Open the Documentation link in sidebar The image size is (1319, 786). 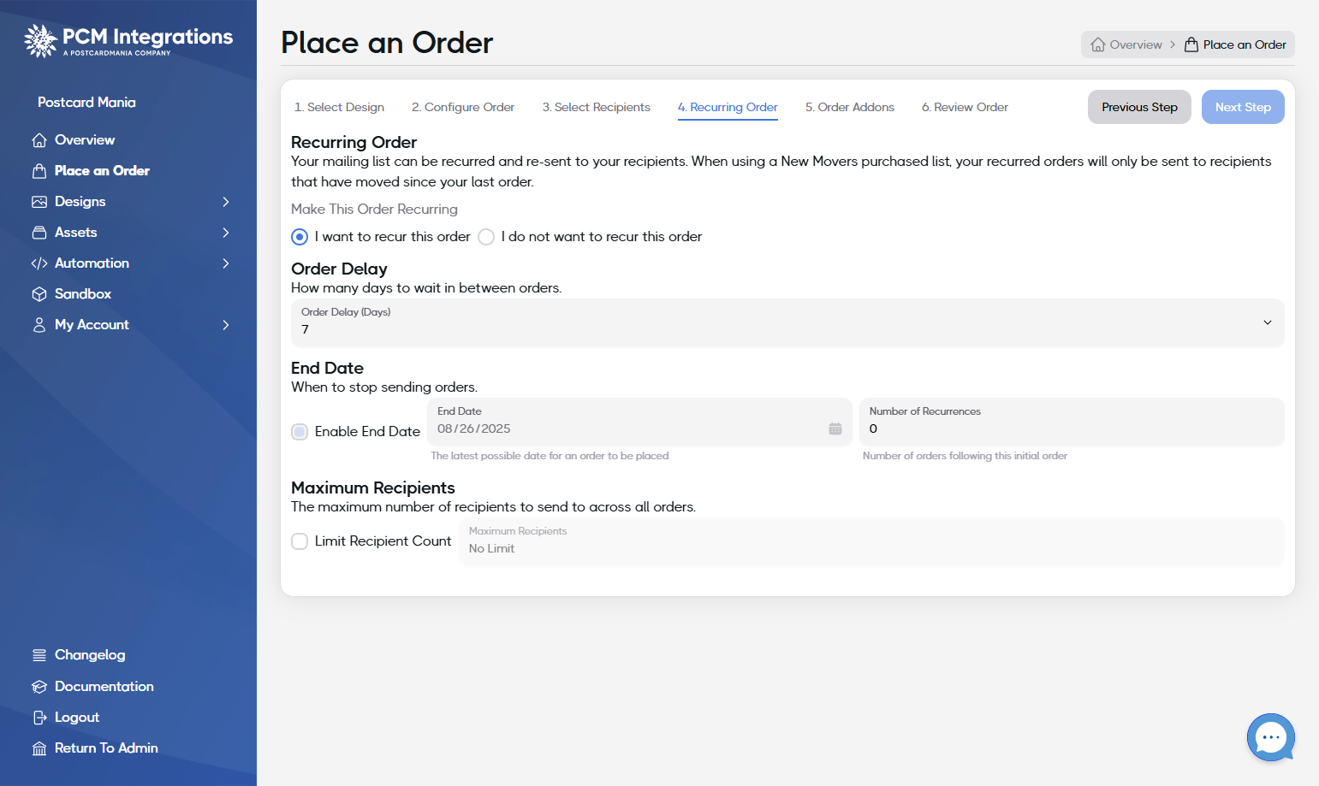click(104, 687)
